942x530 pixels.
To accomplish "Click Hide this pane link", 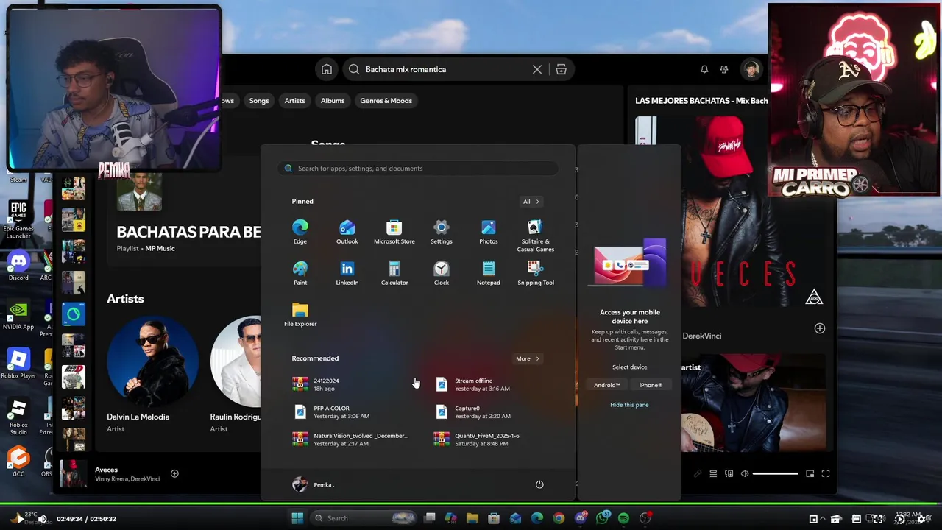I will (x=629, y=405).
